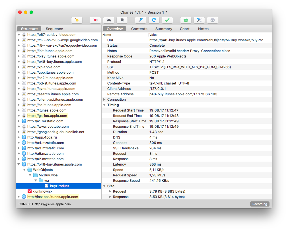
Task: Collapse the Timing section
Action: click(x=104, y=105)
